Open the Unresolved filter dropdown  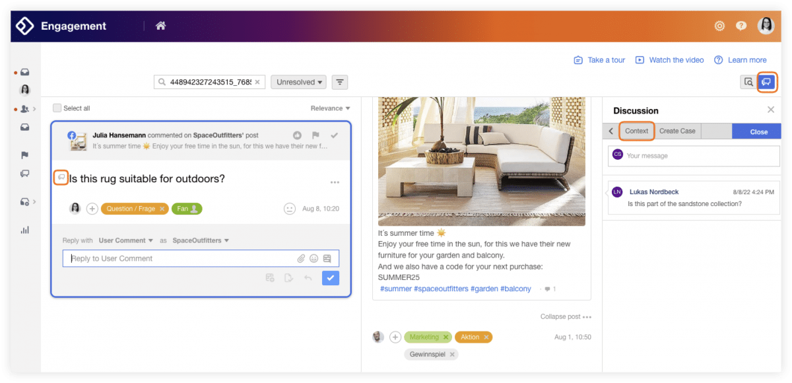click(x=297, y=82)
